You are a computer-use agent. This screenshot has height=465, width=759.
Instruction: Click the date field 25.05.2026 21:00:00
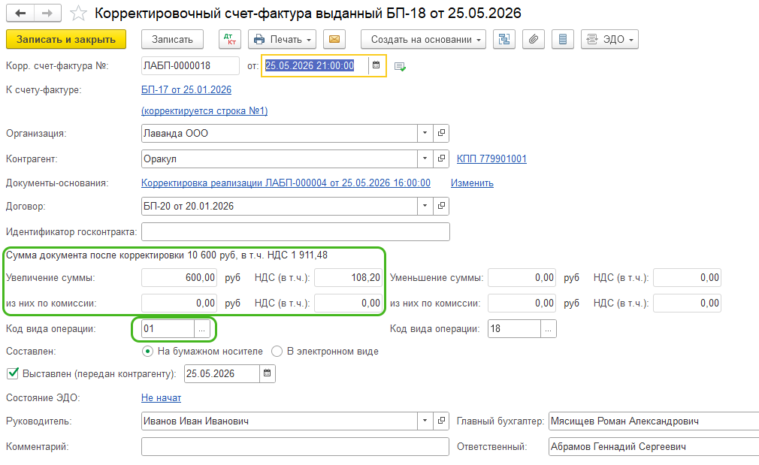point(315,66)
